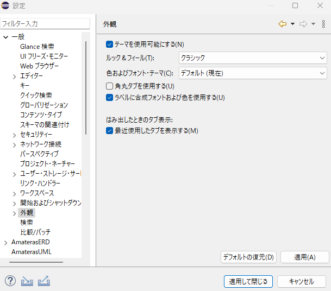Toggle テーマを使用可能にする checkbox
This screenshot has width=331, height=291.
pos(109,45)
